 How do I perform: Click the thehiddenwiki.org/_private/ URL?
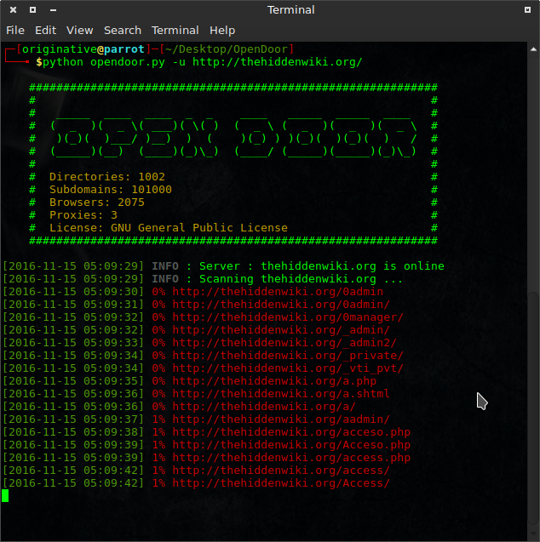288,356
